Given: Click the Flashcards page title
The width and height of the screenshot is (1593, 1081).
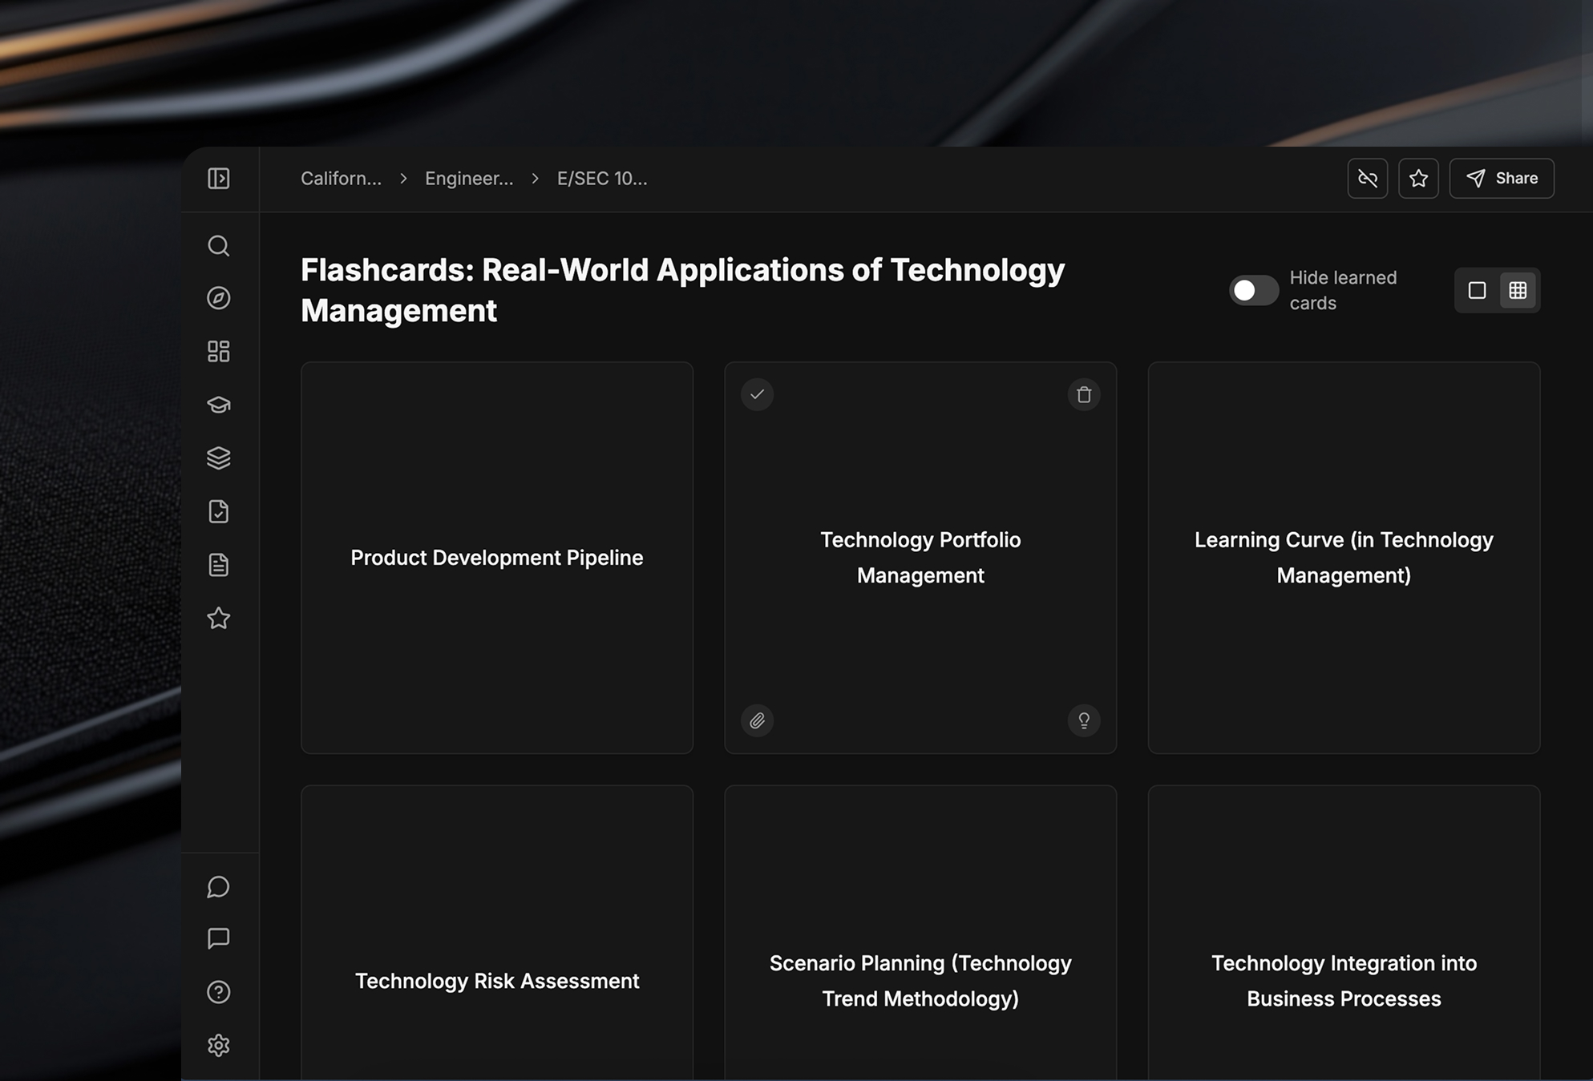Looking at the screenshot, I should click(x=682, y=290).
